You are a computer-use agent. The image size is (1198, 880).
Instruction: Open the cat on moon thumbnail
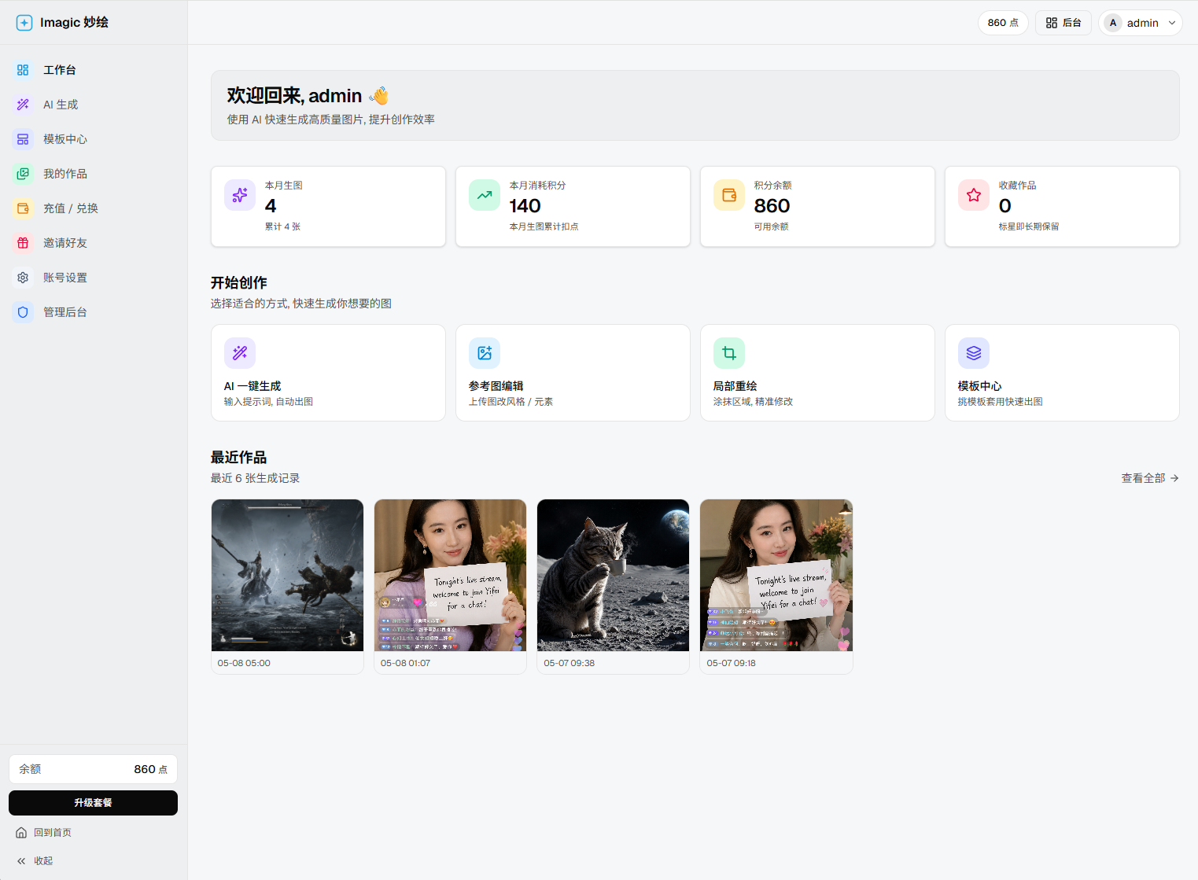614,575
